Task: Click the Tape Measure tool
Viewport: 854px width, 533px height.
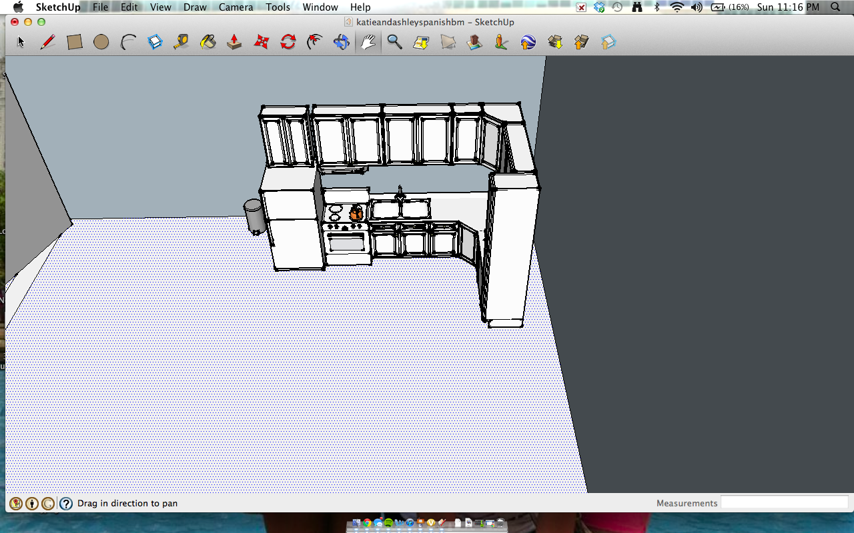Action: (181, 42)
